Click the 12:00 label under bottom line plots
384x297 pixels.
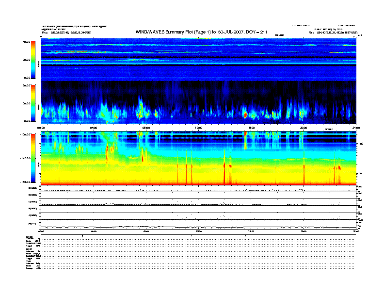(x=199, y=231)
